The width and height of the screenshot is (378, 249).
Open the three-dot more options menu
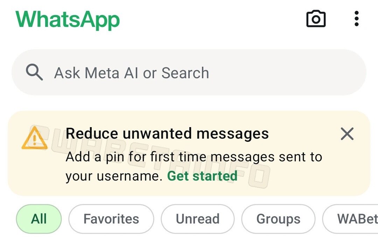coord(356,19)
